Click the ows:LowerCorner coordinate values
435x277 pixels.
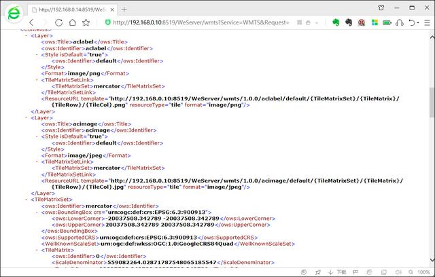pyautogui.click(x=162, y=219)
